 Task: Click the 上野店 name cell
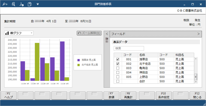tap(148, 77)
